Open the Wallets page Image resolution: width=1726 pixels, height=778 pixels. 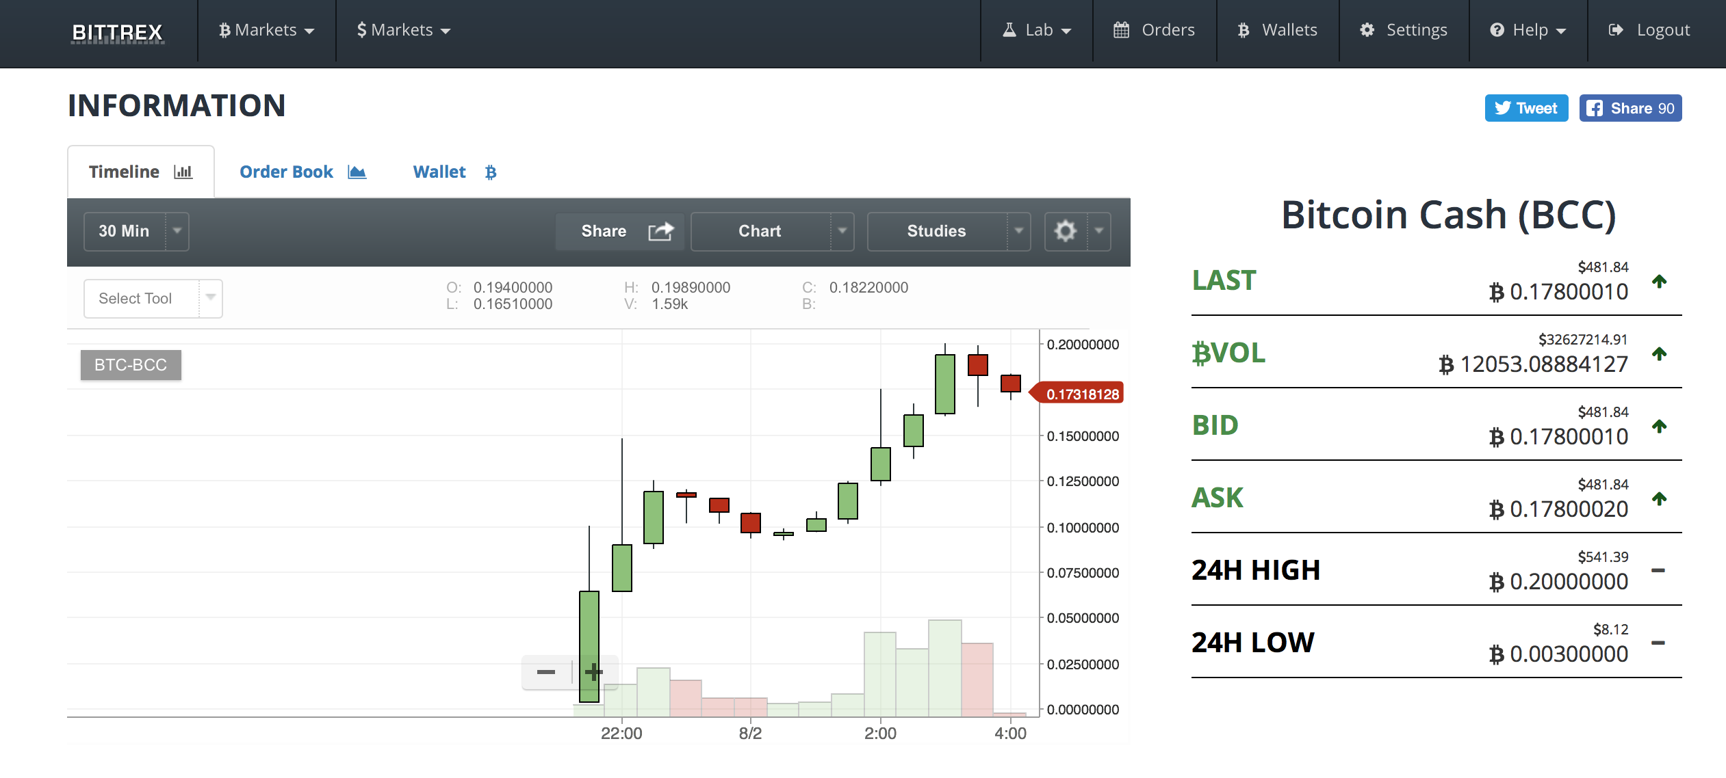tap(1278, 30)
